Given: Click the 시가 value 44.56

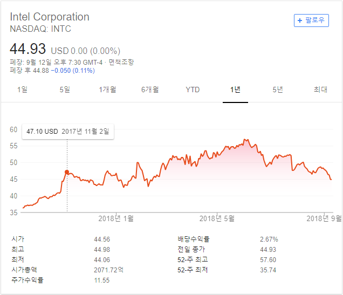Looking at the screenshot, I should (102, 239).
